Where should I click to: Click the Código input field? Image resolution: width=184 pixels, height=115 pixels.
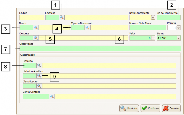coord(32,18)
